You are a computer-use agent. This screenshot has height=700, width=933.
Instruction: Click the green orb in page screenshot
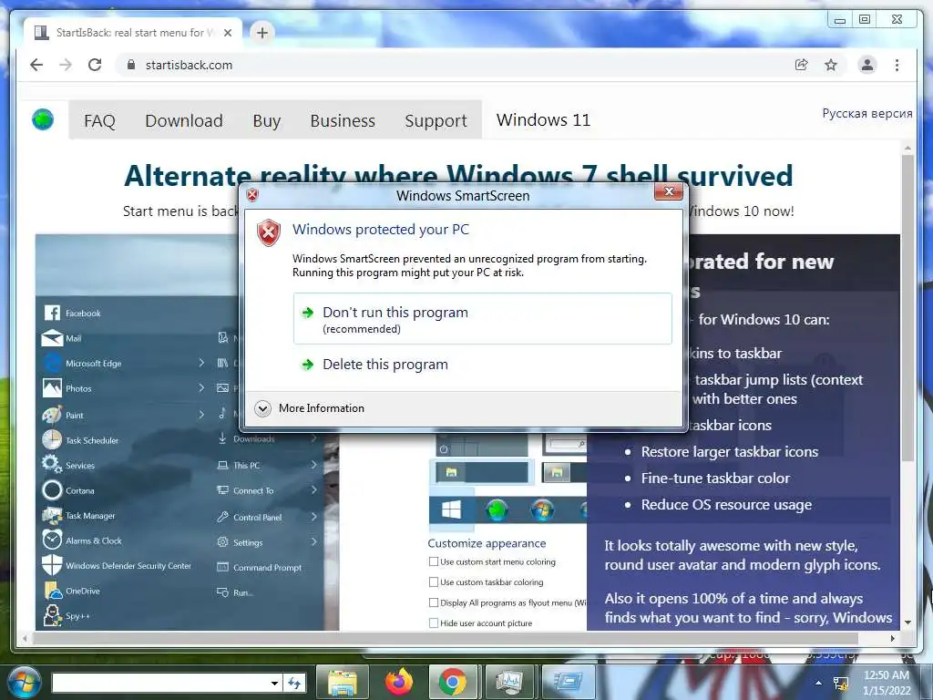pos(497,510)
